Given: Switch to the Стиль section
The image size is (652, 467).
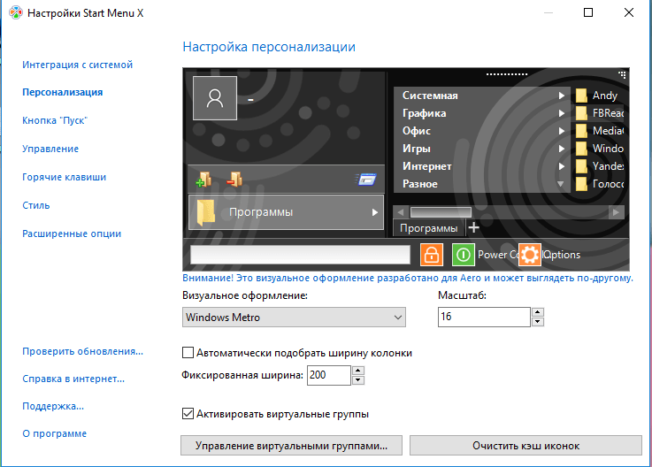Looking at the screenshot, I should [x=36, y=205].
